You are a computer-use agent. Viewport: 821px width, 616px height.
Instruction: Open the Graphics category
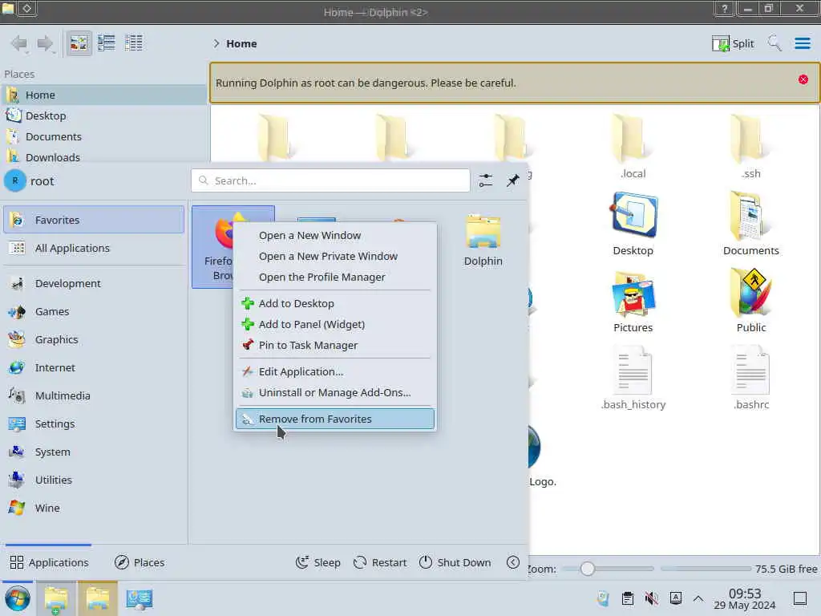(x=94, y=340)
